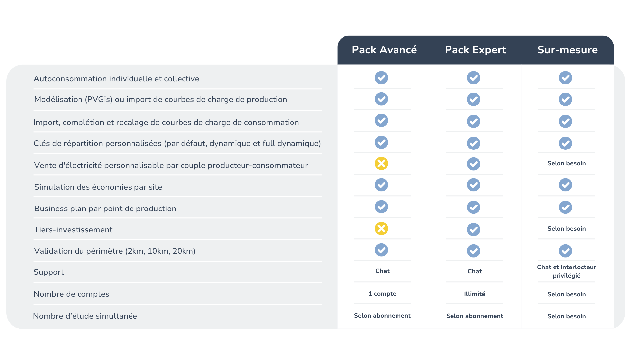Select the Sur-mesure column header
The image size is (636, 358).
click(x=567, y=50)
